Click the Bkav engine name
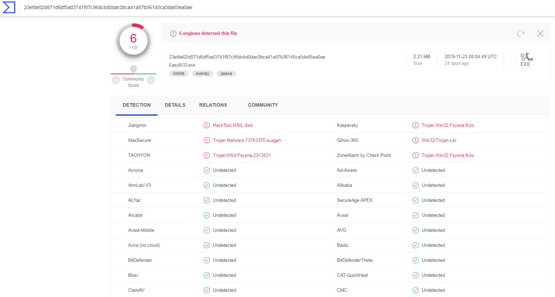555x297 pixels. point(133,275)
